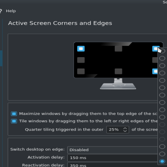Click the Reactivation delay label
Viewport: 167px width, 167px height.
(x=43, y=165)
